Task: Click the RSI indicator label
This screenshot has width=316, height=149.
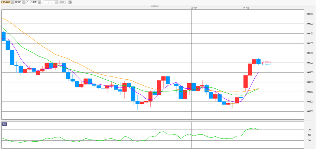Action: [5, 124]
